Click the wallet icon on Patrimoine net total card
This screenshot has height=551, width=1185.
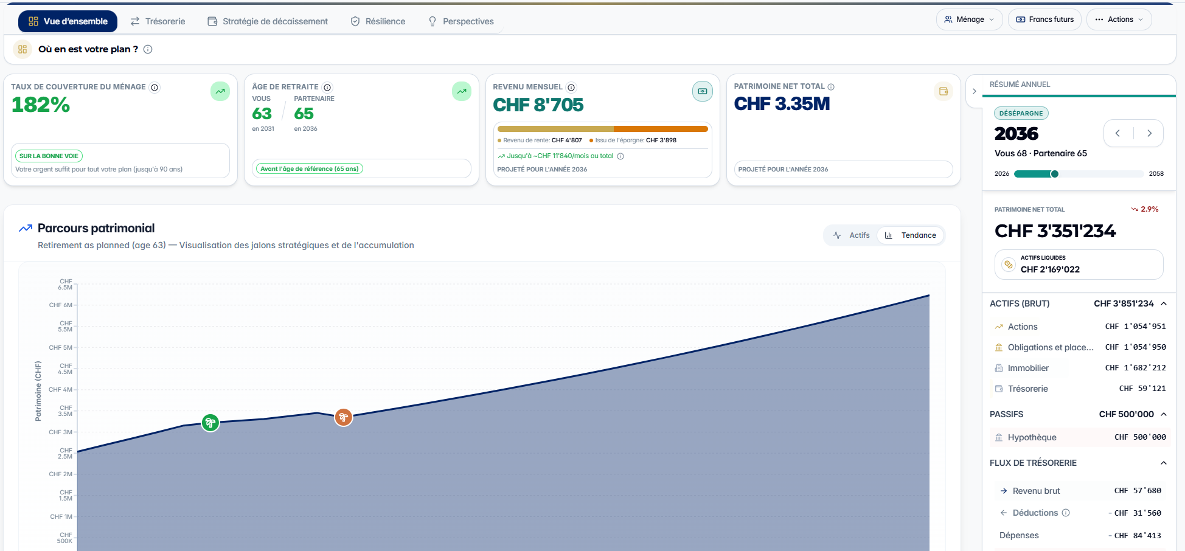click(943, 91)
